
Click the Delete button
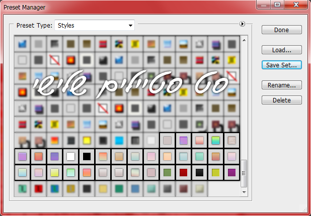(282, 100)
